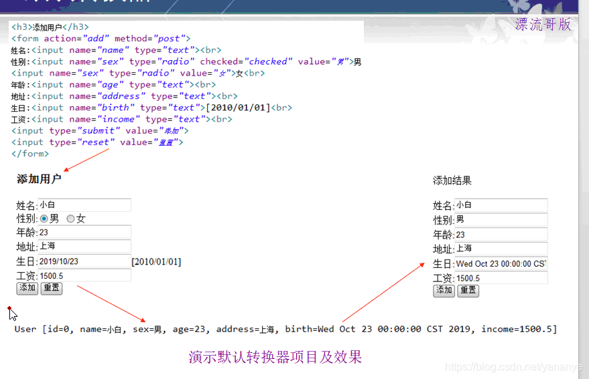The image size is (589, 379).
Task: Click the 添加用户 heading
Action: coord(39,179)
